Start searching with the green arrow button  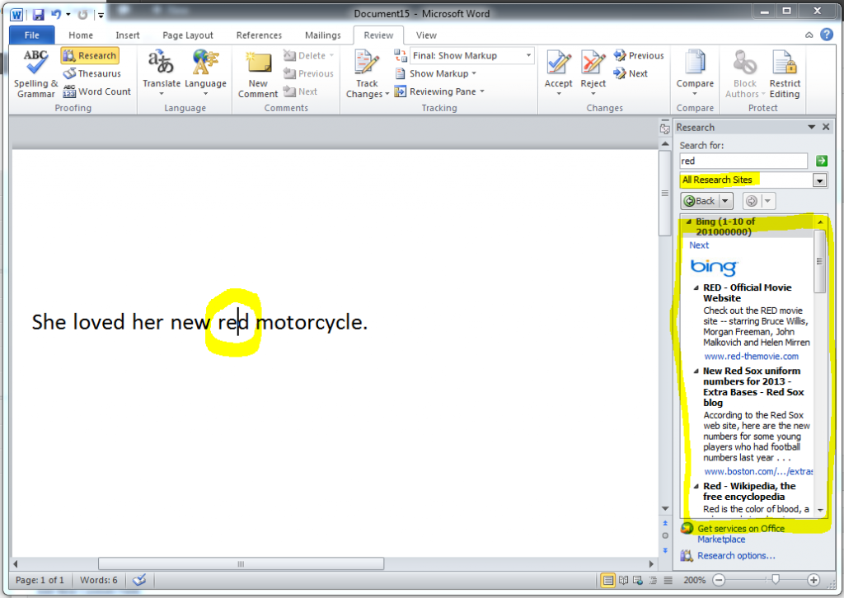tap(821, 161)
